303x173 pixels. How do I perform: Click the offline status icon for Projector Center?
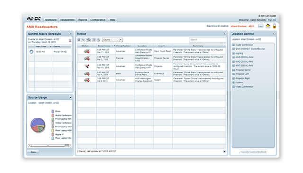click(x=87, y=58)
